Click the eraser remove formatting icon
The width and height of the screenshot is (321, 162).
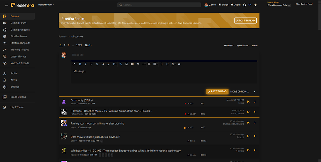click(74, 64)
